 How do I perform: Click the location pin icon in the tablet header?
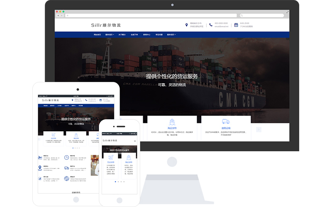pyautogui.click(x=72, y=100)
